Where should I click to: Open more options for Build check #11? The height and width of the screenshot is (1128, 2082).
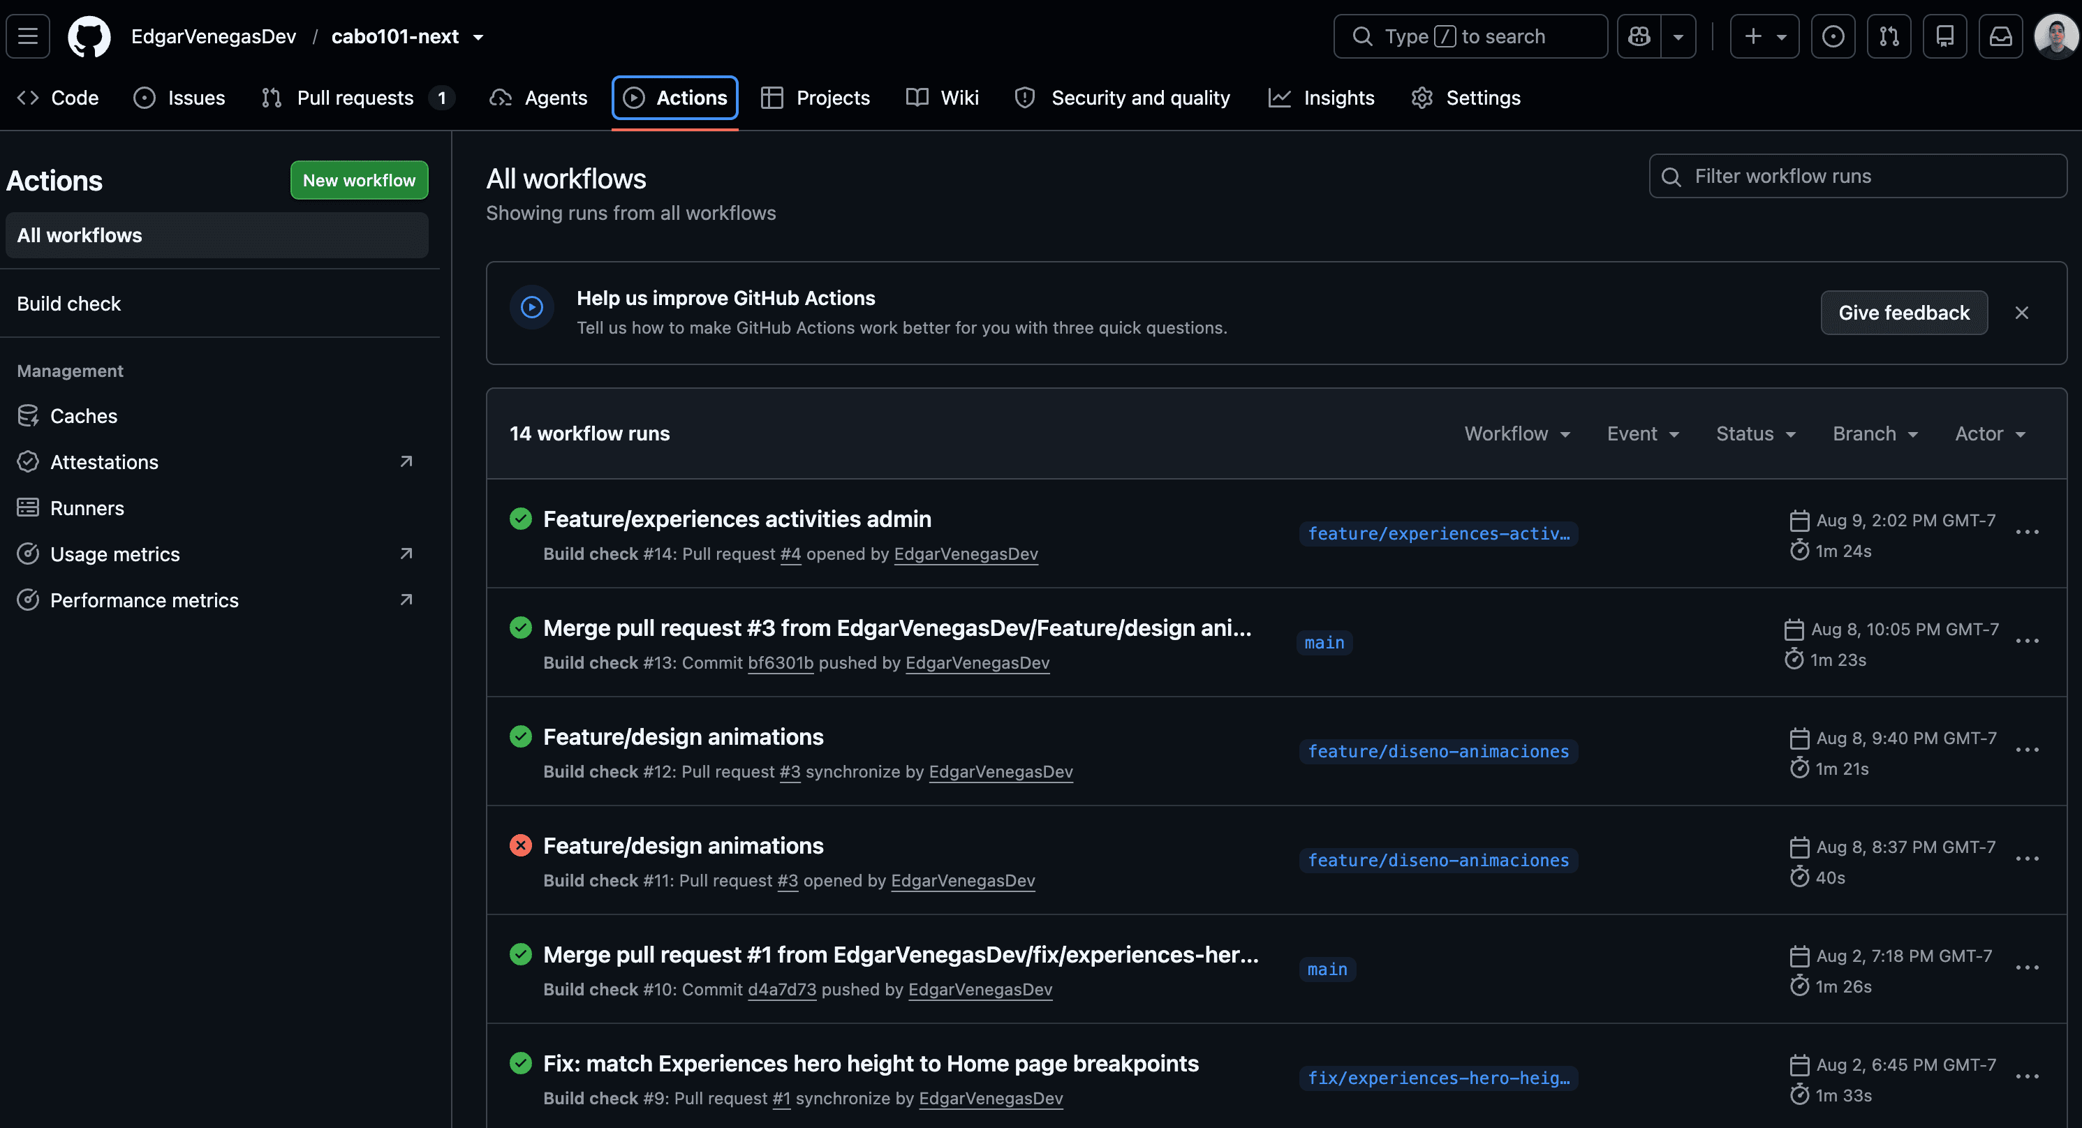click(x=2027, y=860)
